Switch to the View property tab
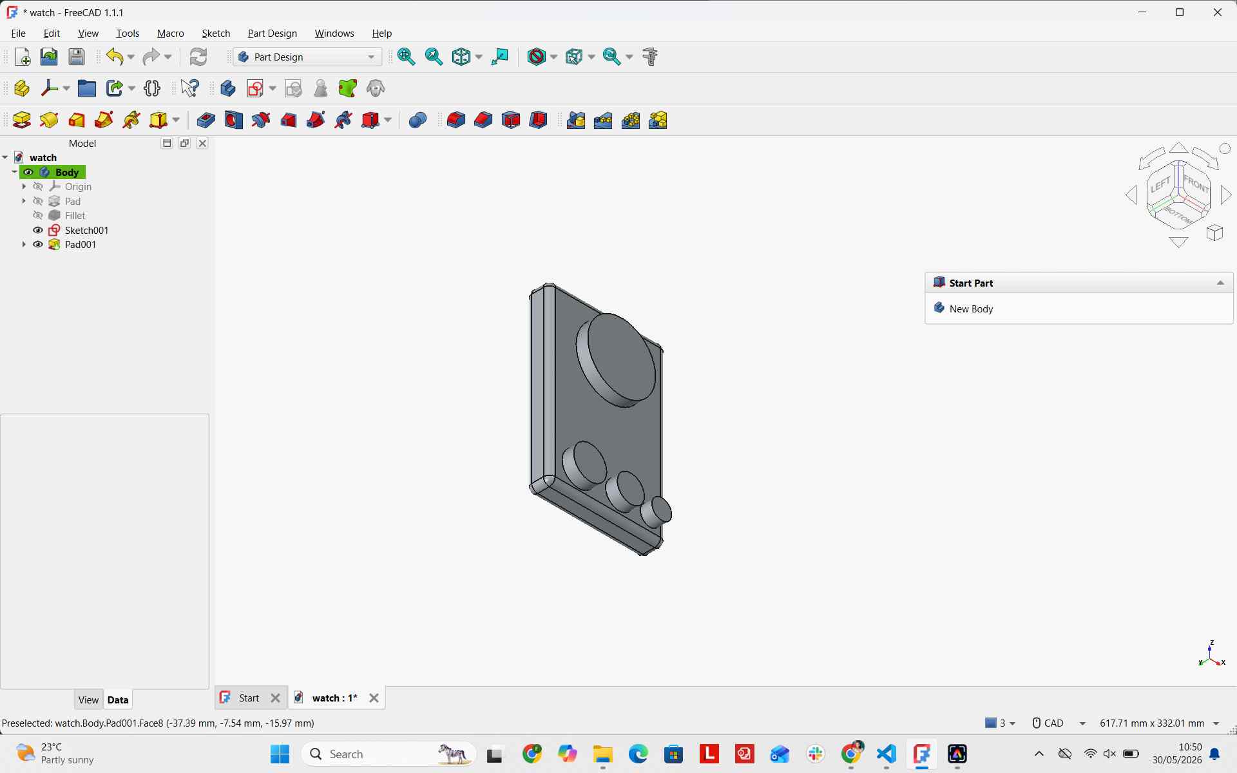The height and width of the screenshot is (773, 1237). pos(88,700)
